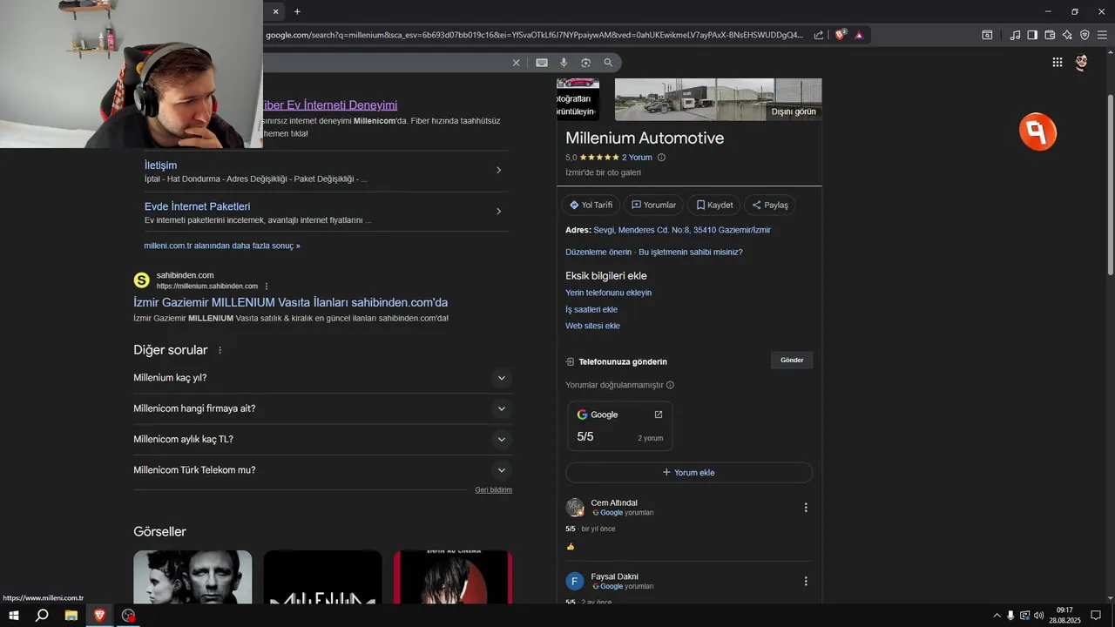Toggle the browser sidebar panel icon
The width and height of the screenshot is (1115, 627).
(x=1032, y=35)
